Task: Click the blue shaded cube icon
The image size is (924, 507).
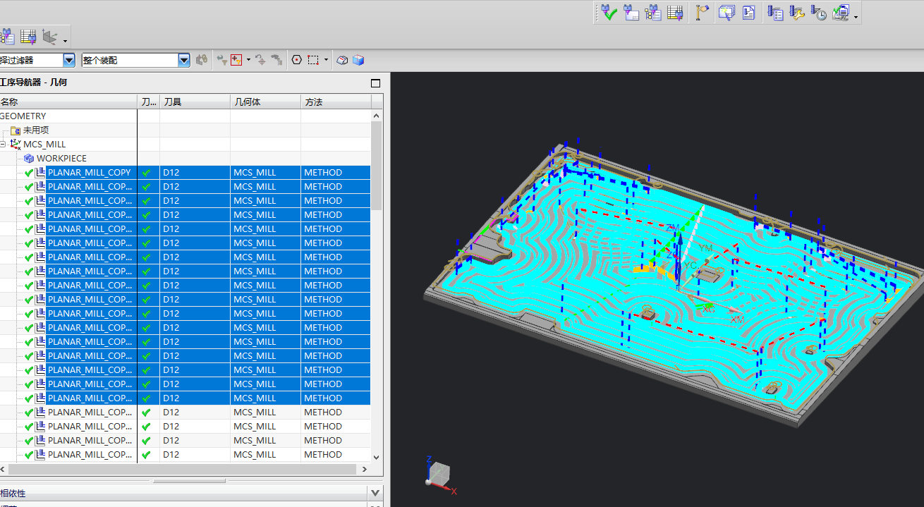Action: (x=358, y=60)
